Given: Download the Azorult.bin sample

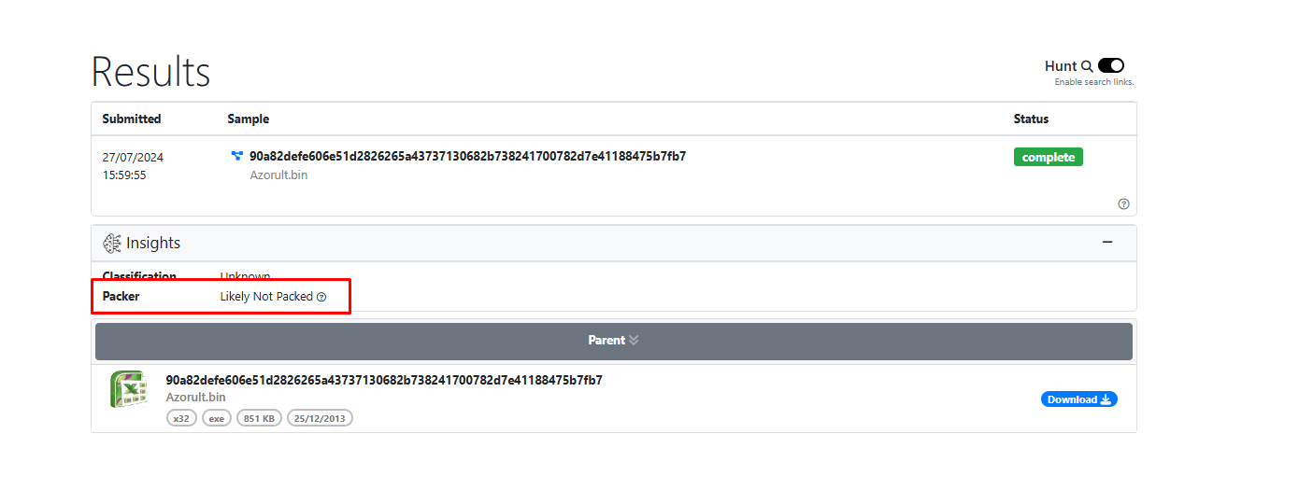Looking at the screenshot, I should [x=1078, y=399].
